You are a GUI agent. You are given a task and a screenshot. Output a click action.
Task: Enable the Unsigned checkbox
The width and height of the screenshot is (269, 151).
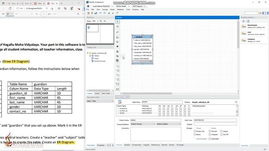[210, 135]
